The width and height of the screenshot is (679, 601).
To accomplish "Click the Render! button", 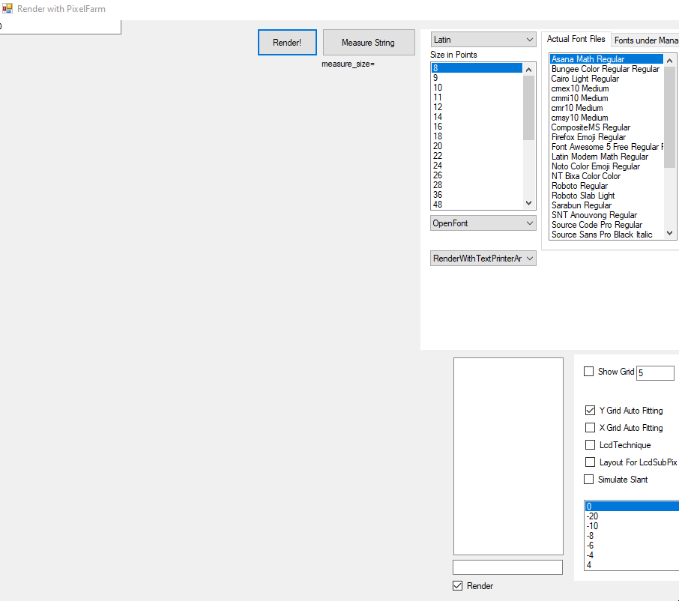I will click(x=287, y=42).
